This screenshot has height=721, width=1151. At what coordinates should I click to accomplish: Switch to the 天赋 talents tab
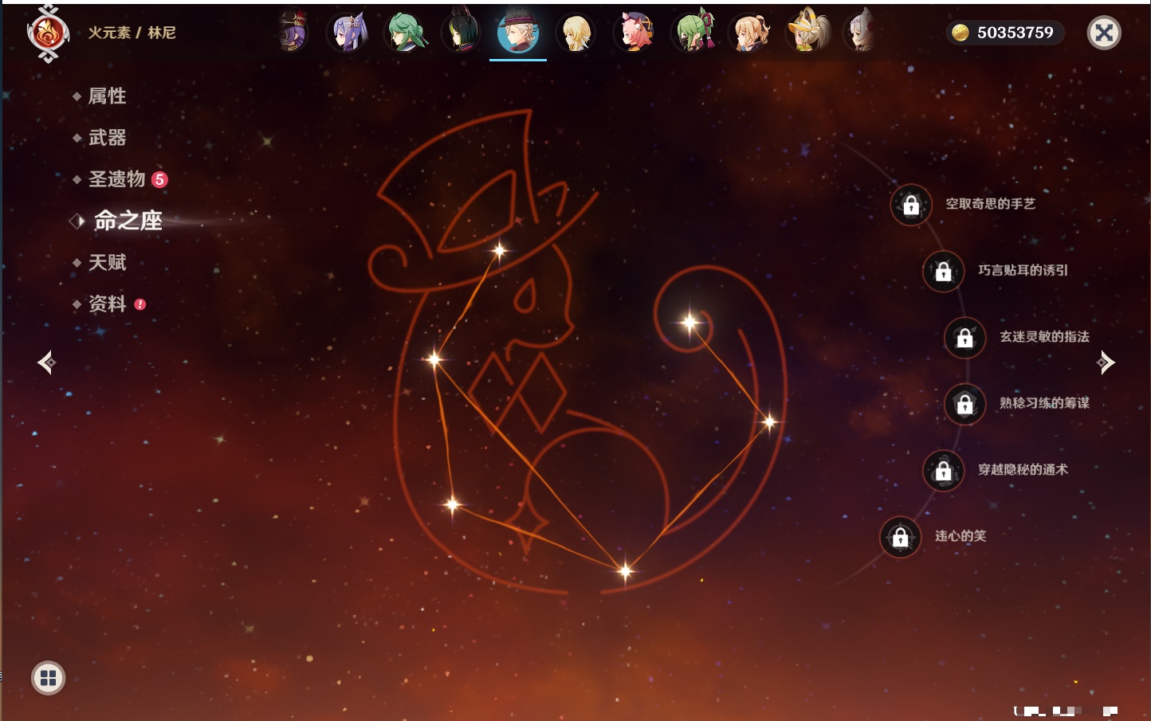[107, 262]
